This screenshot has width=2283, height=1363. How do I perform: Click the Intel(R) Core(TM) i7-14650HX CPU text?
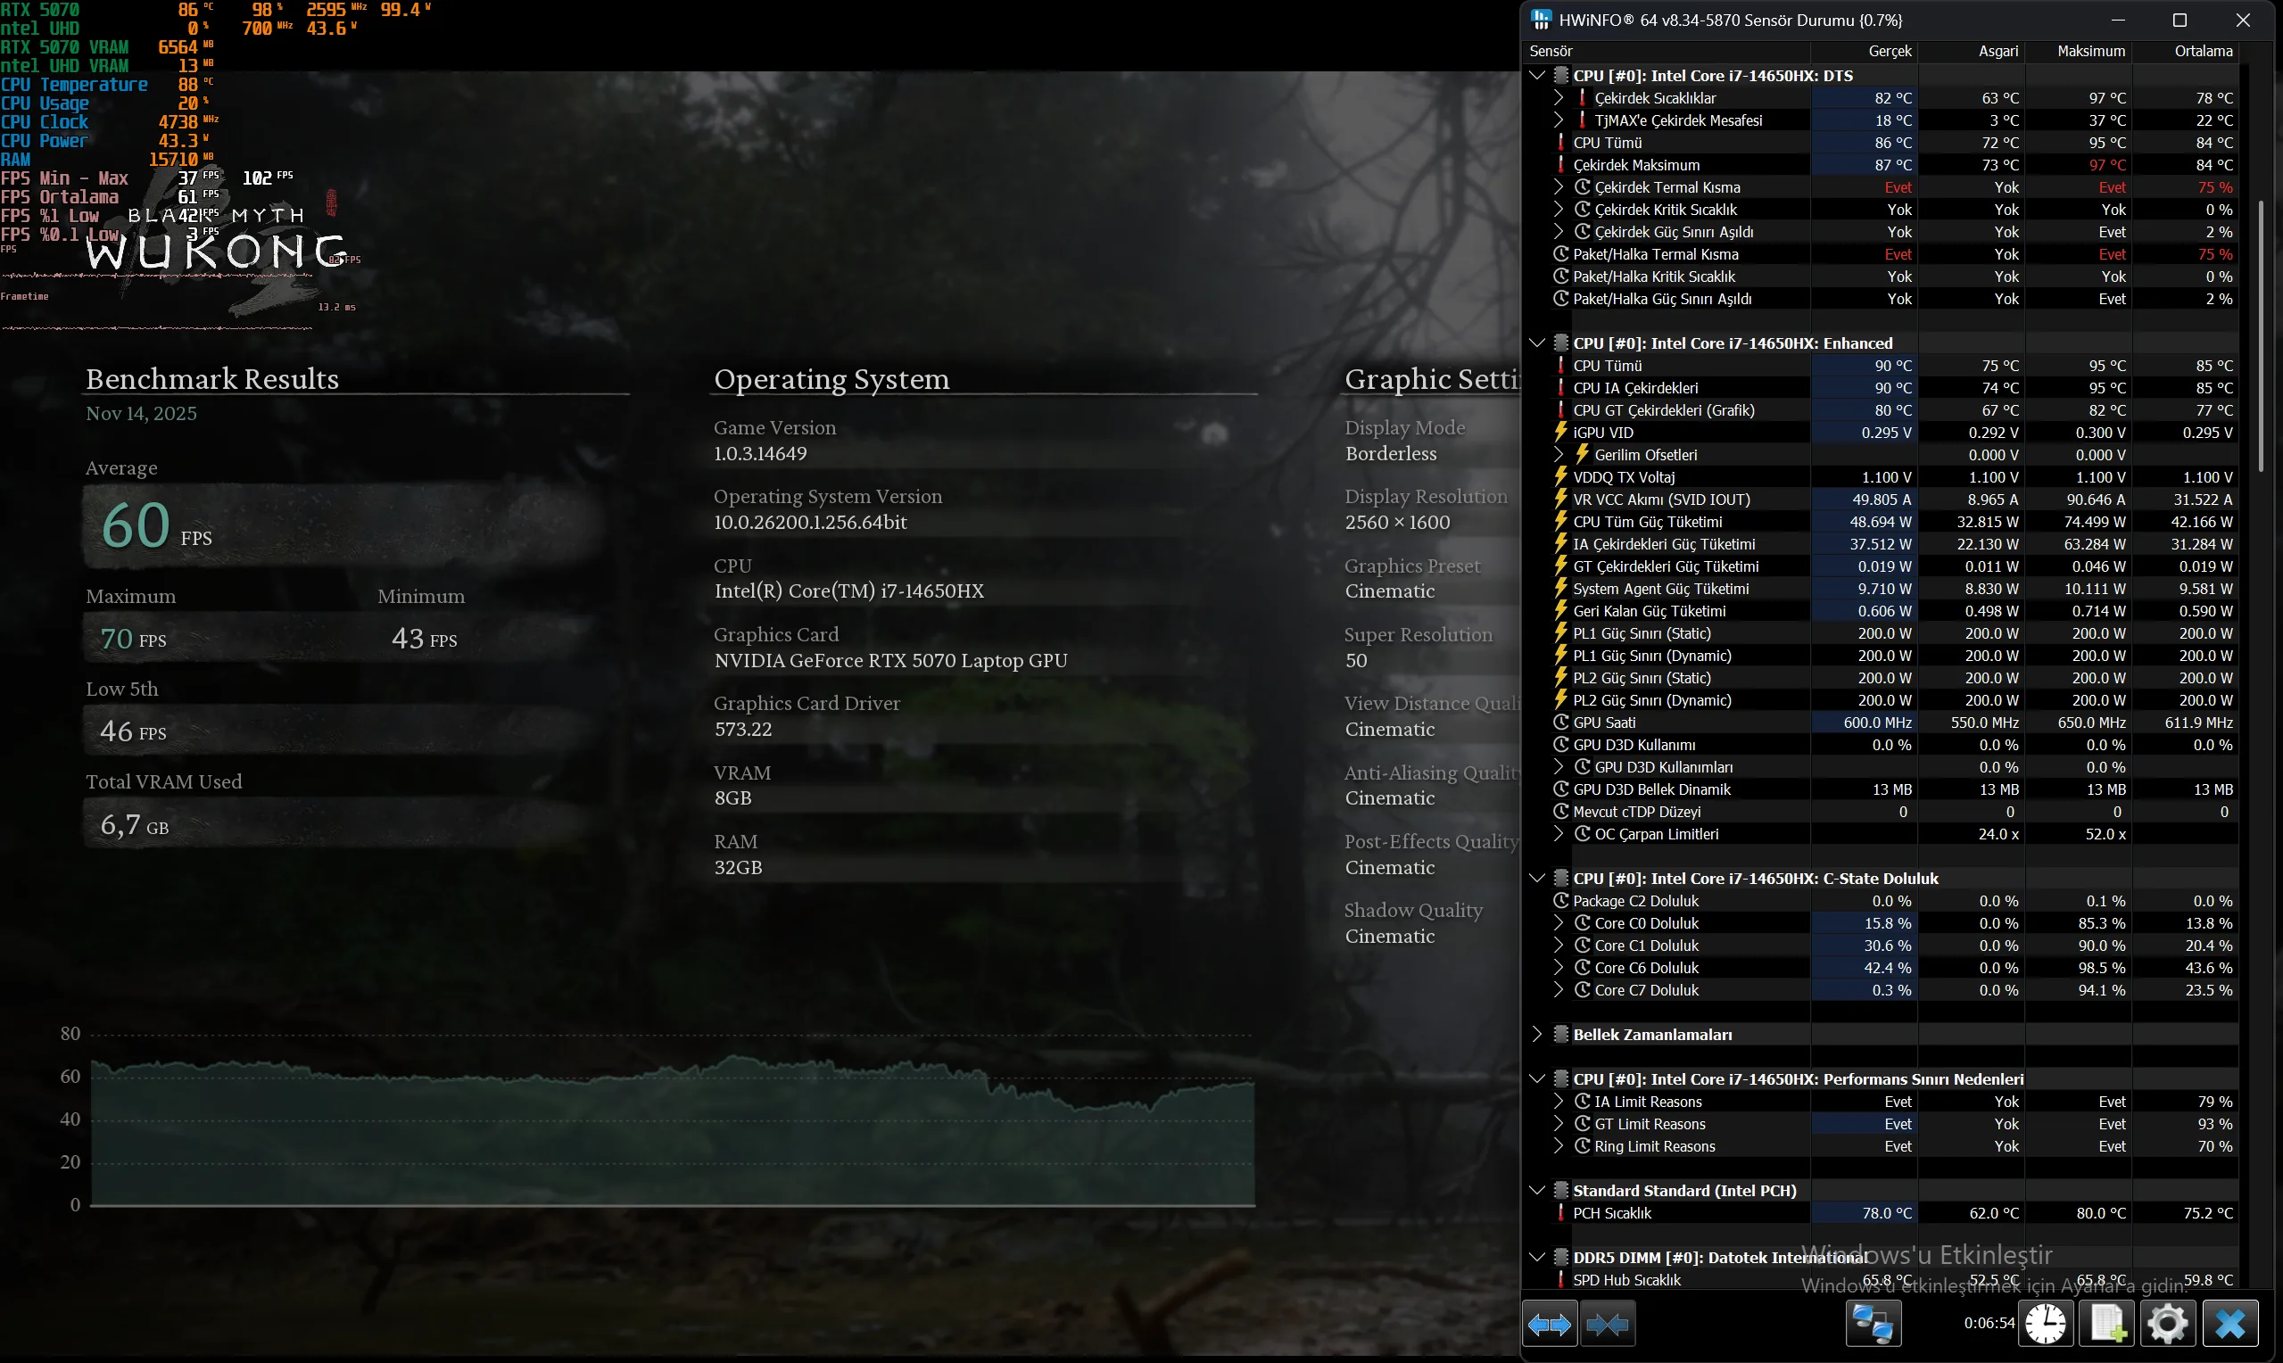(x=849, y=591)
